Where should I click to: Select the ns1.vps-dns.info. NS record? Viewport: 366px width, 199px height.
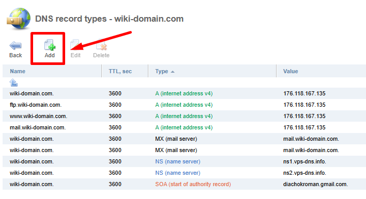pos(184,161)
